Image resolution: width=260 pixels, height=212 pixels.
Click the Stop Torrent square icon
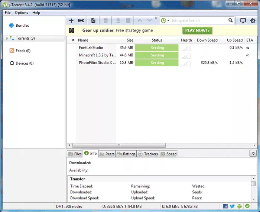point(128,20)
